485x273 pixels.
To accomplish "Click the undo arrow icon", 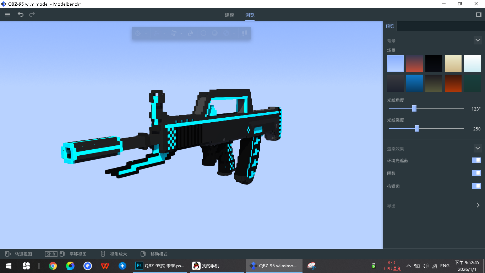I will coord(21,15).
